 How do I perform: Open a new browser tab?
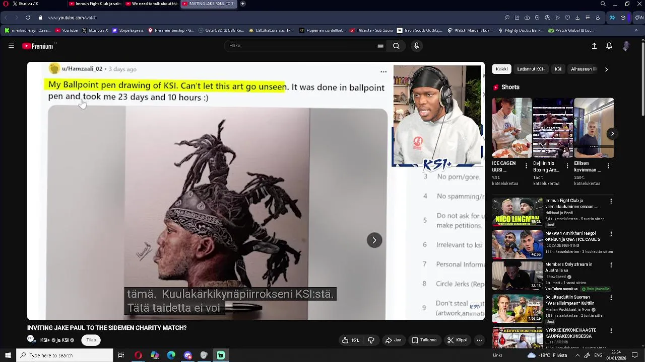[x=243, y=4]
